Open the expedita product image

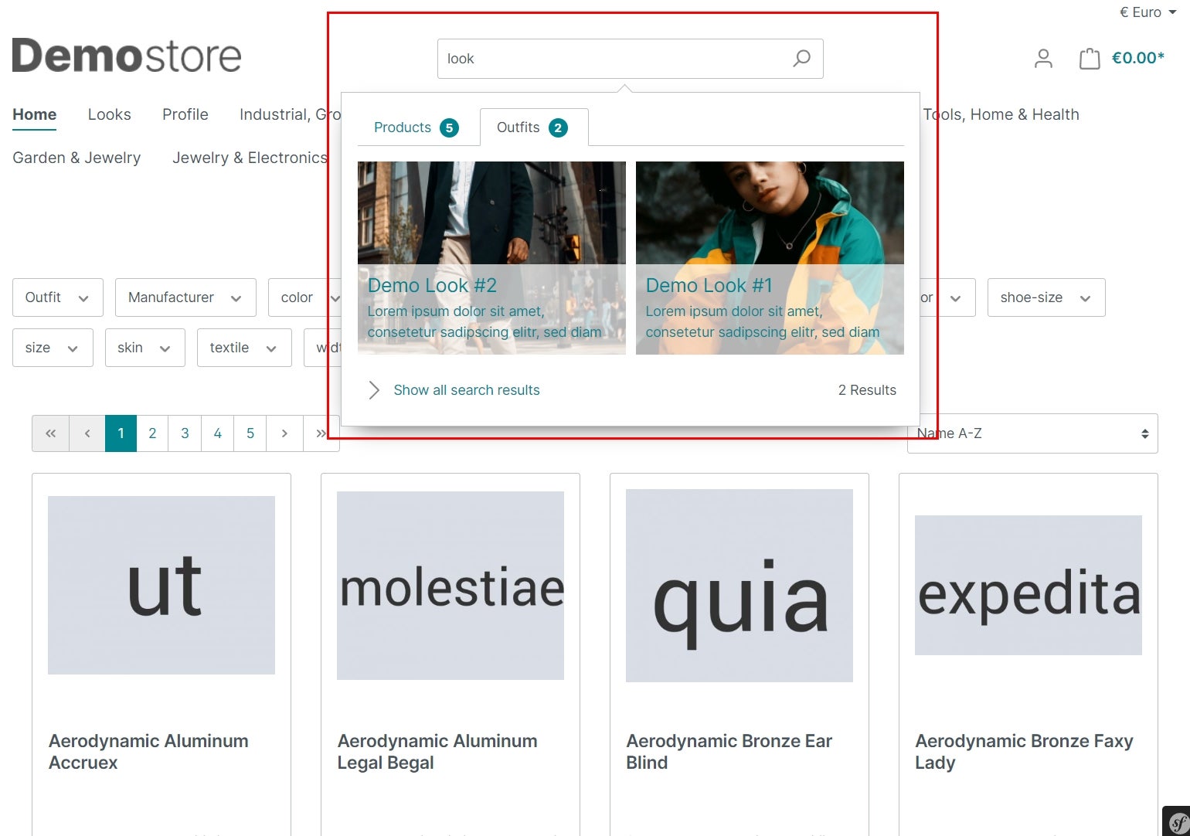click(1028, 585)
